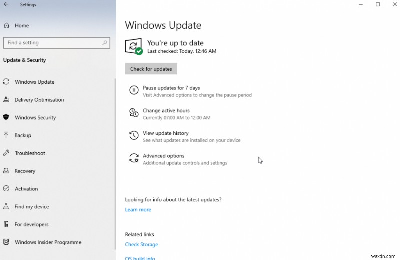Open the Troubleshoot section

click(30, 153)
